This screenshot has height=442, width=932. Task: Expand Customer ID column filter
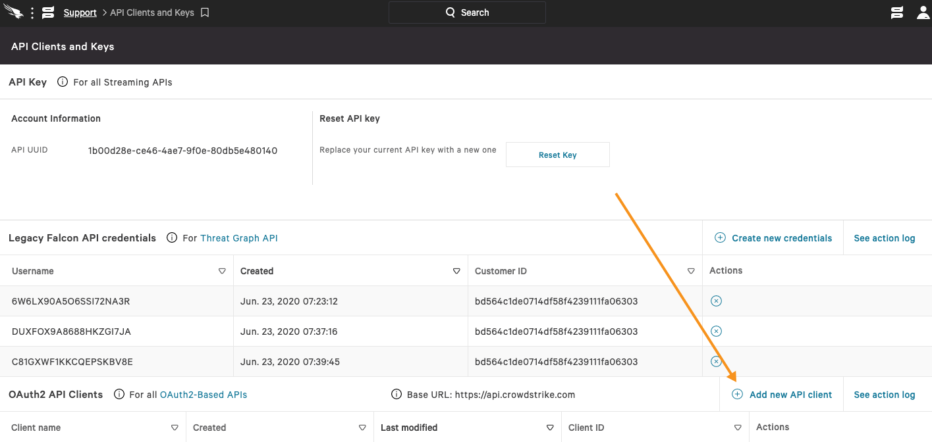691,271
